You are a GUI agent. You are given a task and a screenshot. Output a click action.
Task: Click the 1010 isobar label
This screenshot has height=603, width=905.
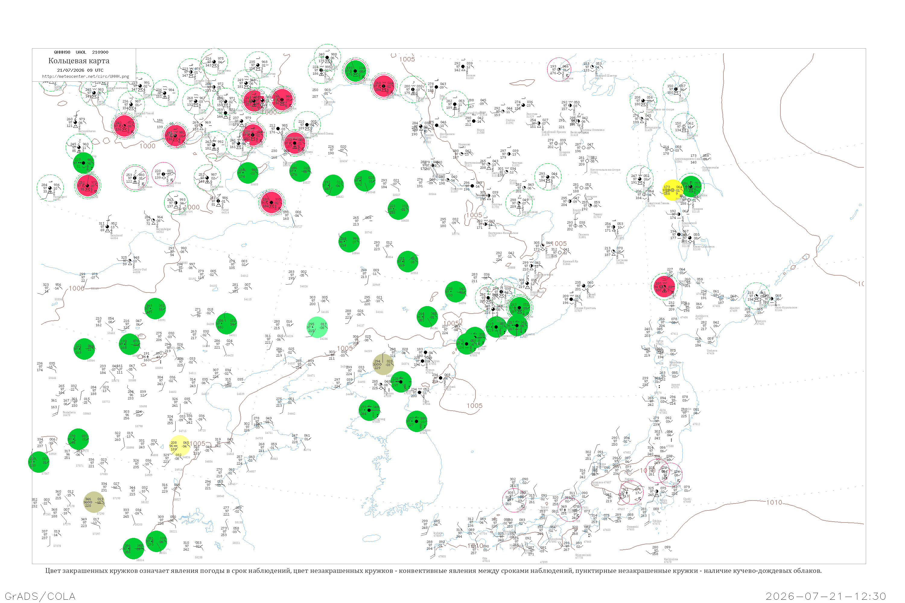point(774,502)
